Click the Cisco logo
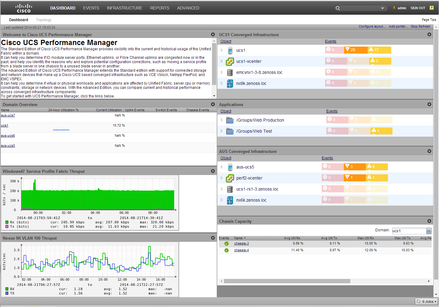This screenshot has height=307, width=439. coord(24,8)
